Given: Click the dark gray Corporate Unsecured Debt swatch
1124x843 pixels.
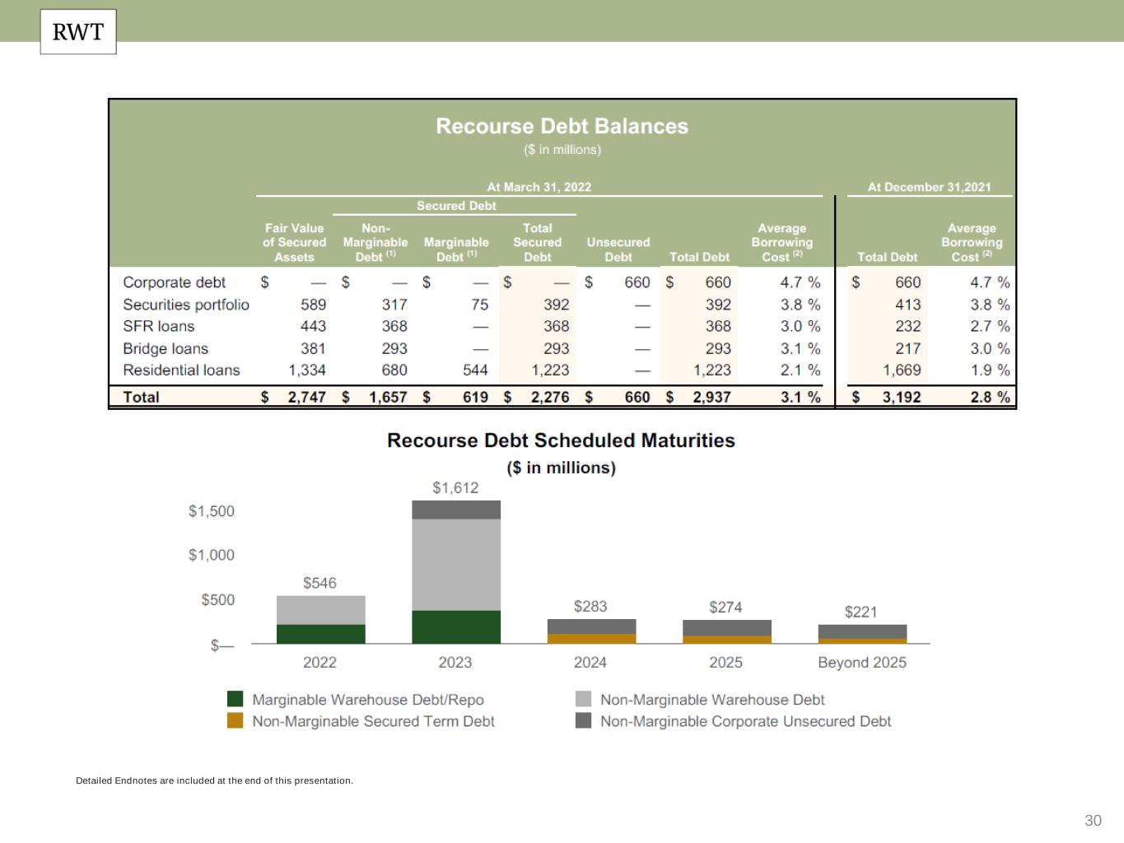Looking at the screenshot, I should [x=583, y=721].
